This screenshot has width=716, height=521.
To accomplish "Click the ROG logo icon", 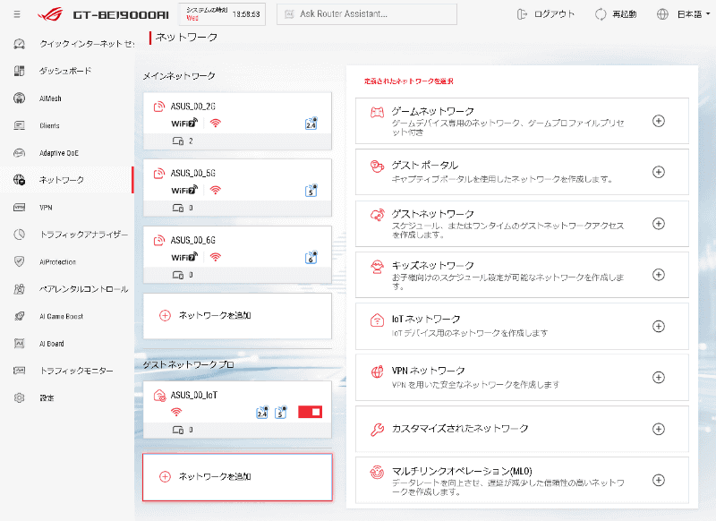I will [x=50, y=14].
